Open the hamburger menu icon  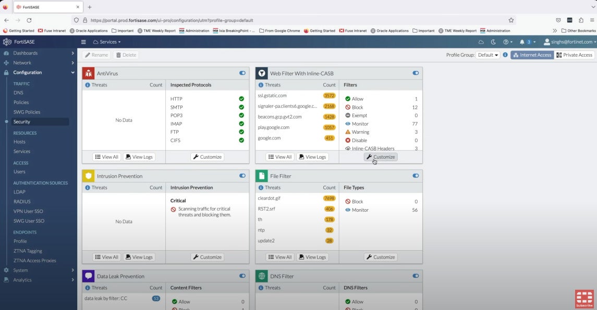(x=83, y=42)
